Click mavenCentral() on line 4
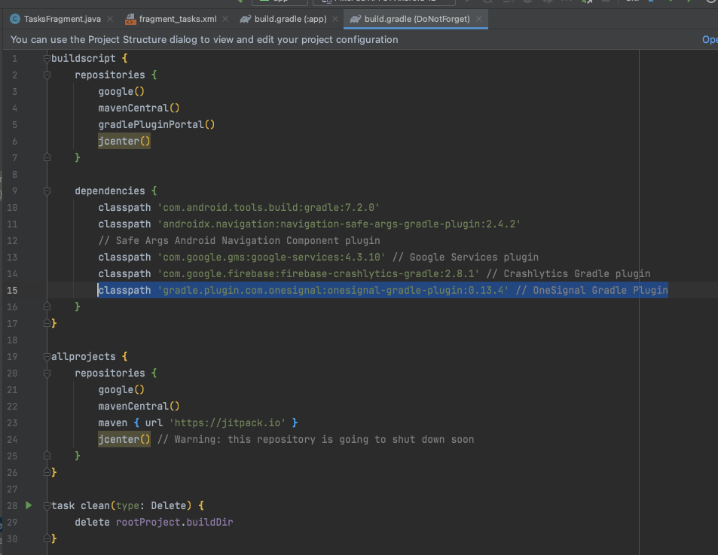Image resolution: width=718 pixels, height=555 pixels. [139, 108]
